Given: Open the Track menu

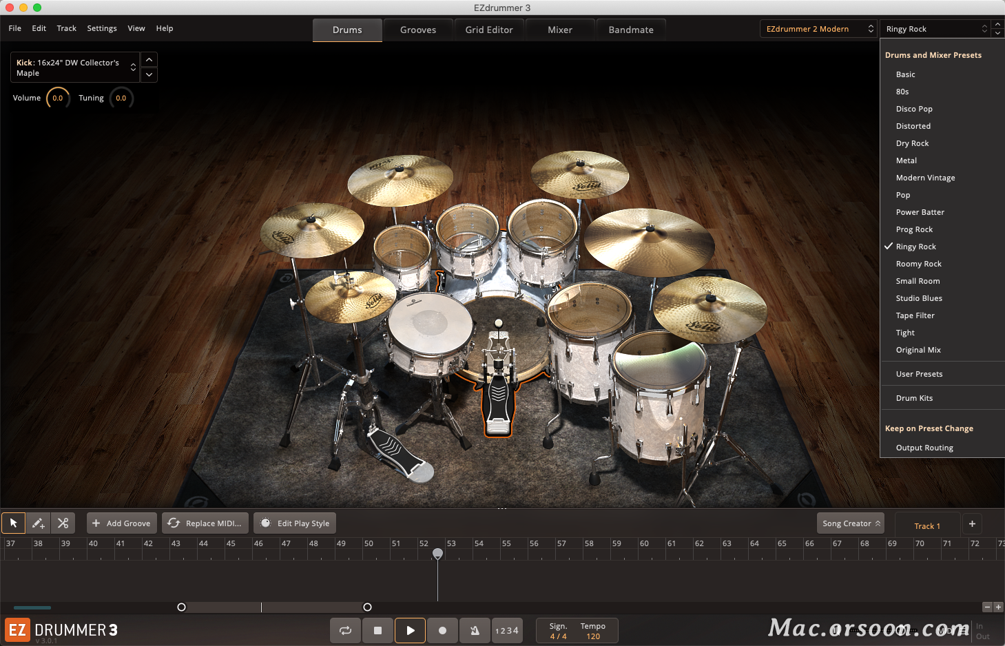Looking at the screenshot, I should (x=67, y=28).
